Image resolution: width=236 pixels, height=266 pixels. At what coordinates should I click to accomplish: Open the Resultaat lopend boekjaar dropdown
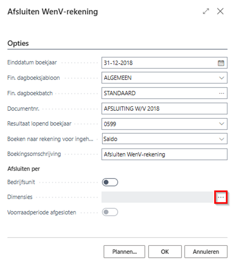[221, 124]
